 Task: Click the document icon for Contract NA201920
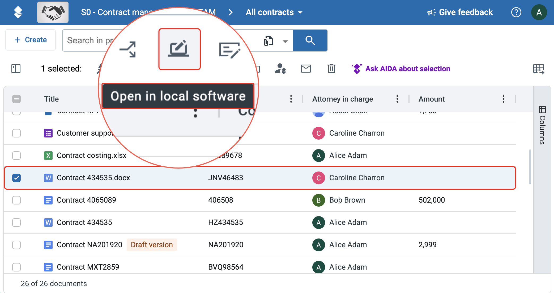[x=48, y=245]
